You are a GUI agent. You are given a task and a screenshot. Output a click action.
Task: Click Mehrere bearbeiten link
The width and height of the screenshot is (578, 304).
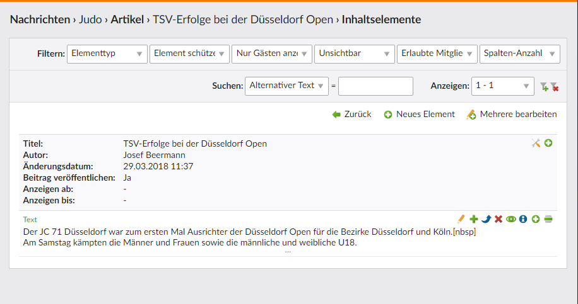tap(512, 115)
